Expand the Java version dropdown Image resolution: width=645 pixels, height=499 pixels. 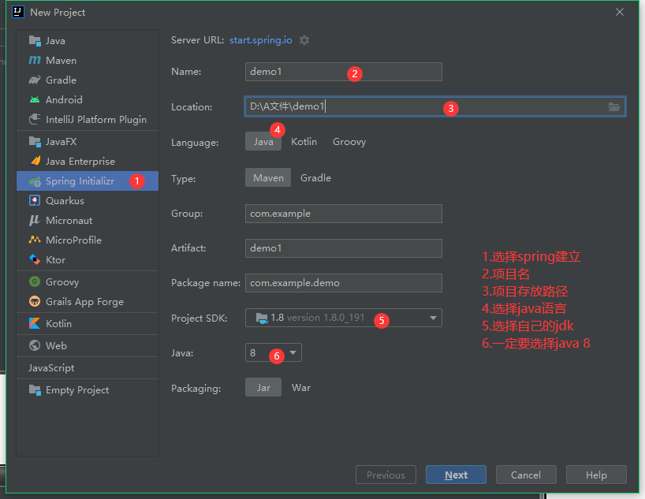pyautogui.click(x=293, y=353)
